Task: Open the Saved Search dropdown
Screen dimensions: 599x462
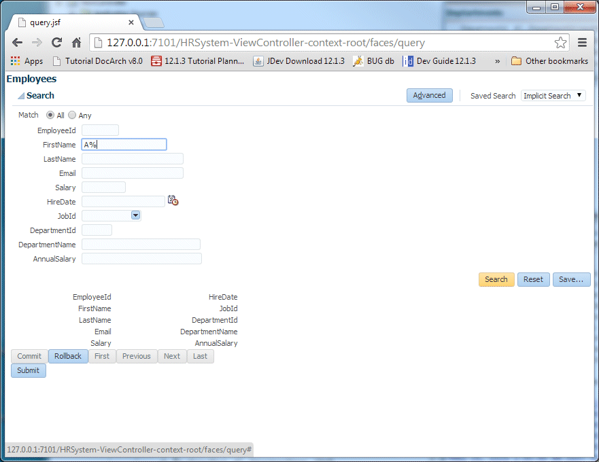Action: [x=553, y=95]
